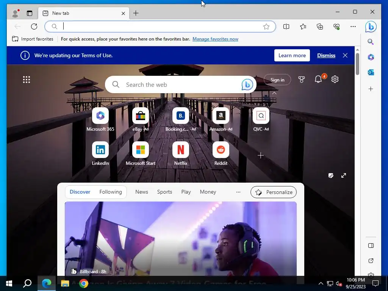Open notifications bell
Image resolution: width=388 pixels, height=291 pixels.
pyautogui.click(x=318, y=79)
